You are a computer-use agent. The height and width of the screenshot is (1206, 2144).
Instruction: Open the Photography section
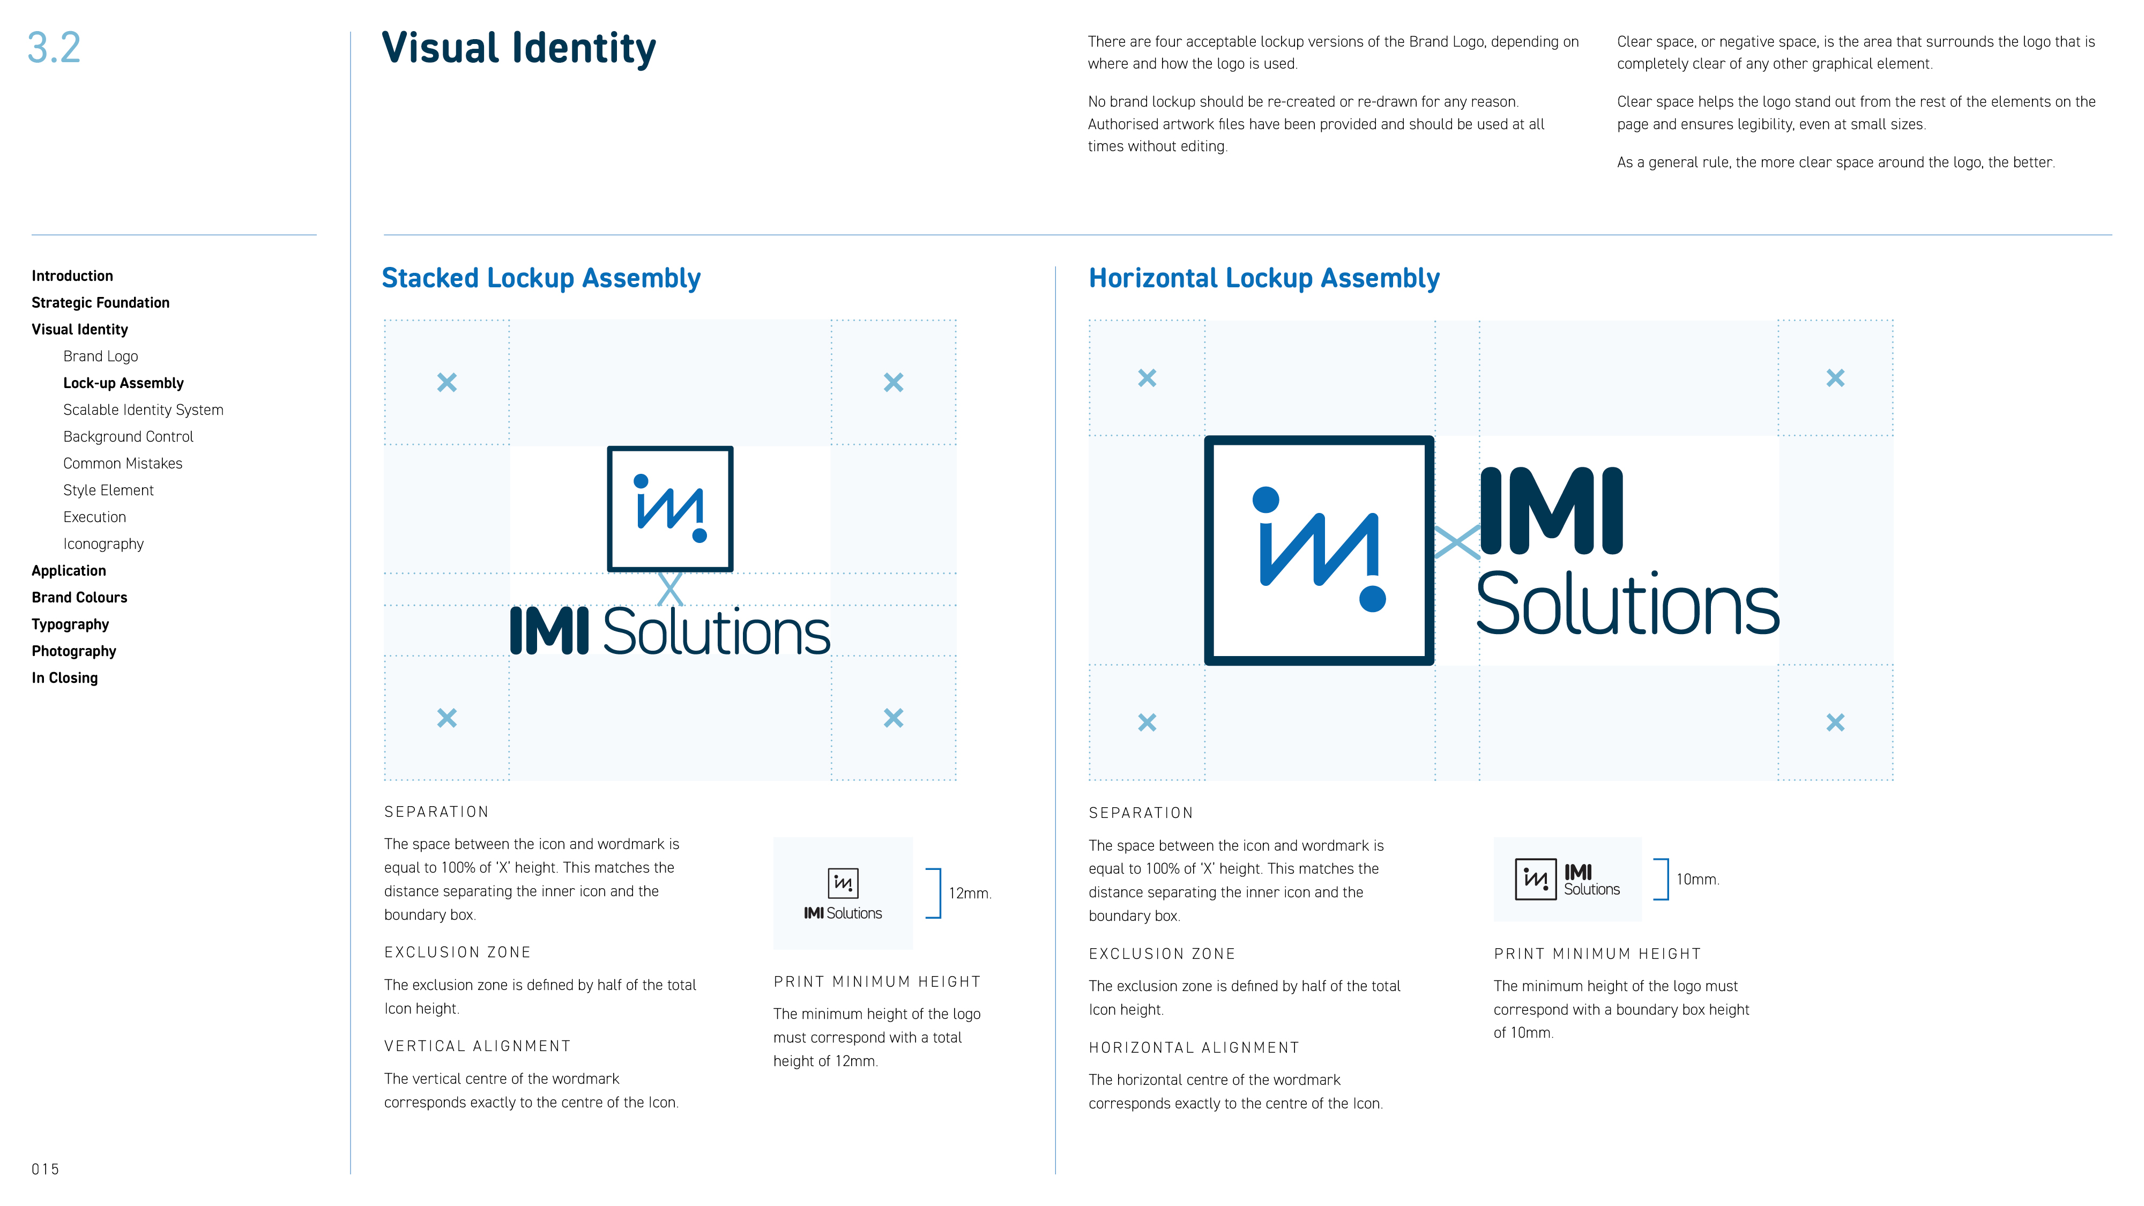click(73, 651)
